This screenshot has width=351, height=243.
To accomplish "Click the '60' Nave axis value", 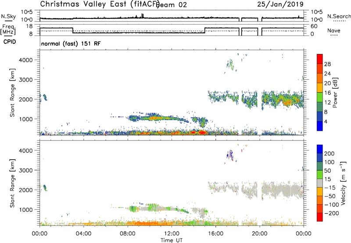I will coord(314,26).
